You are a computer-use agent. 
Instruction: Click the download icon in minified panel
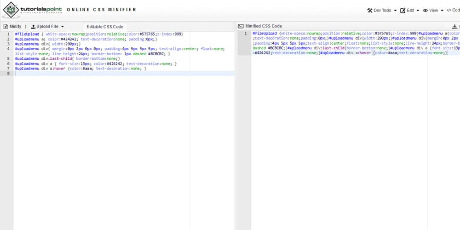tap(454, 27)
